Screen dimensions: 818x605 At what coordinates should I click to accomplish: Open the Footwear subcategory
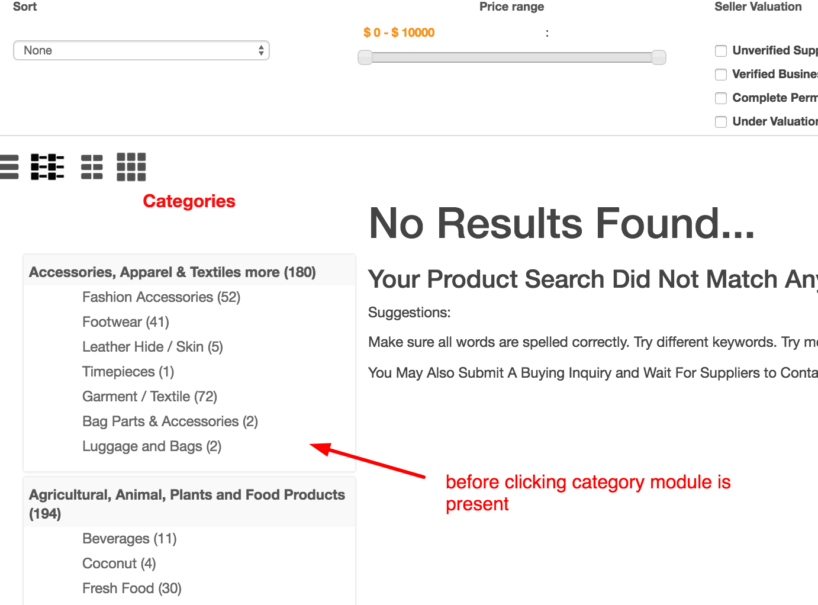pos(125,322)
